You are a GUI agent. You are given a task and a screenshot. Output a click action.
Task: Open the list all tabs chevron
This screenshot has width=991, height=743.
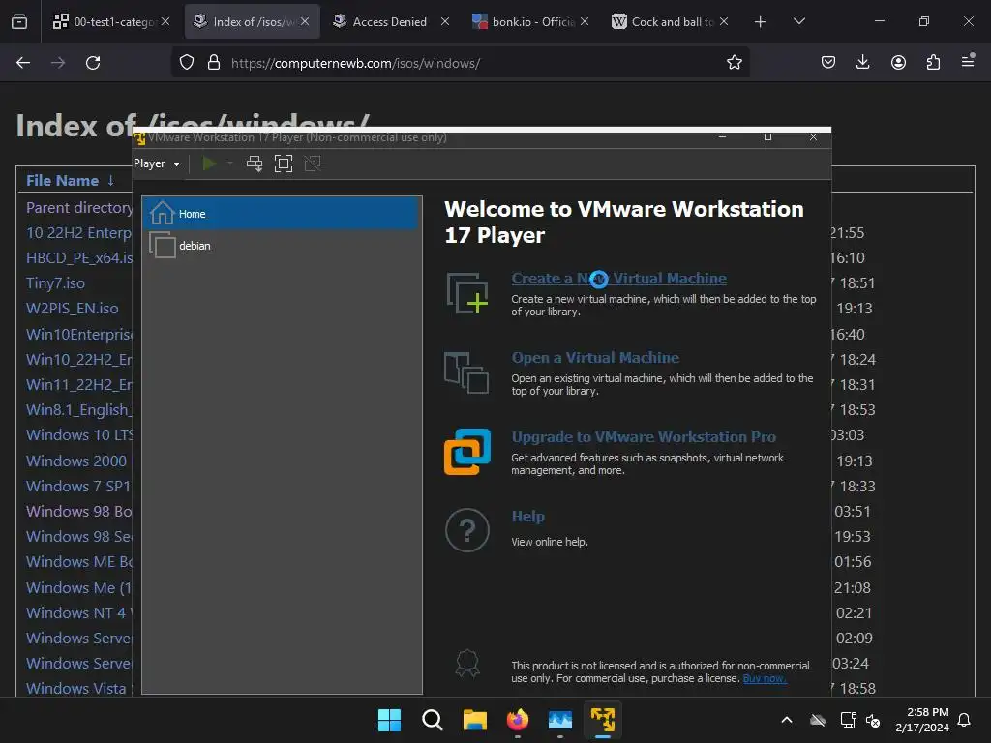[798, 21]
